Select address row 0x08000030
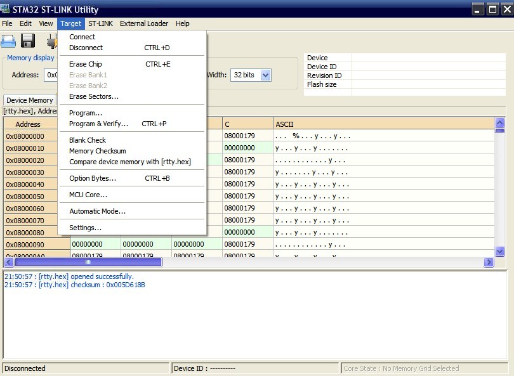 coord(31,172)
